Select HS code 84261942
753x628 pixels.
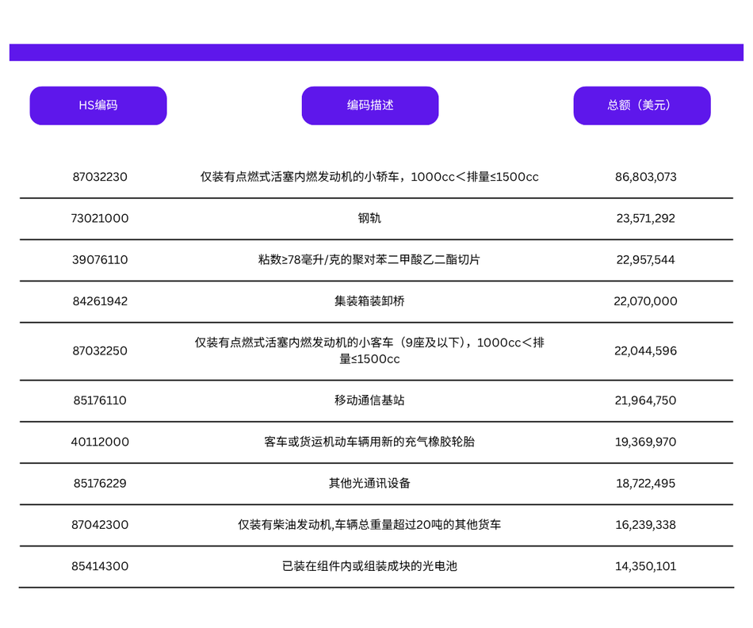point(100,301)
